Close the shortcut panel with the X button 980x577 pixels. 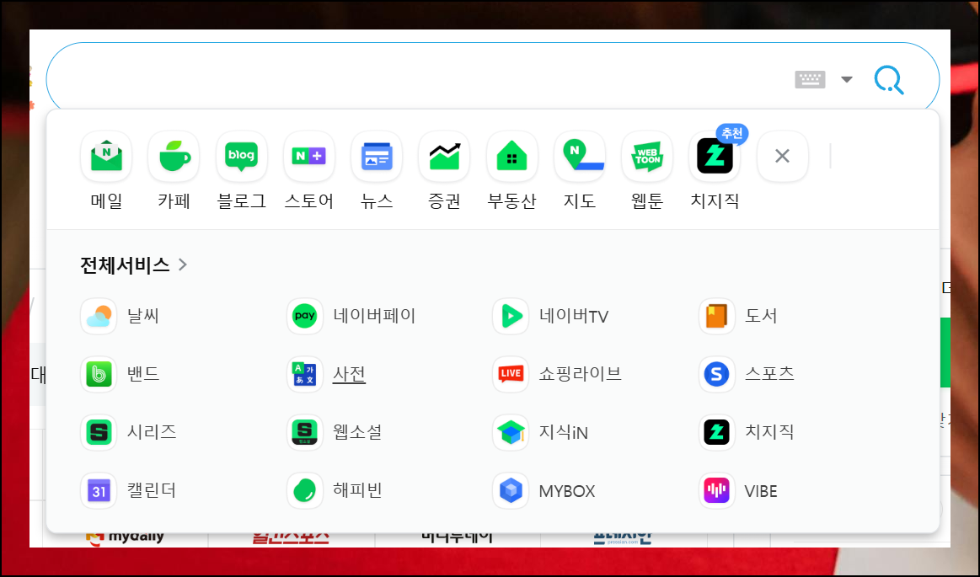tap(782, 156)
